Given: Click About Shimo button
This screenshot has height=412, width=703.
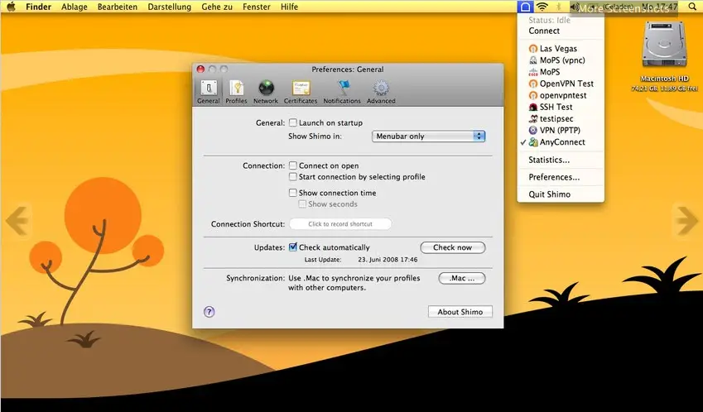Looking at the screenshot, I should point(460,312).
